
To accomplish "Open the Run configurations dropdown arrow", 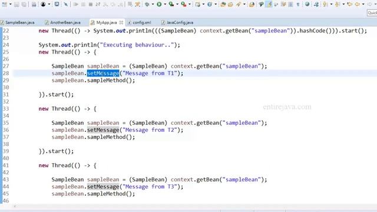I will 165,4.
